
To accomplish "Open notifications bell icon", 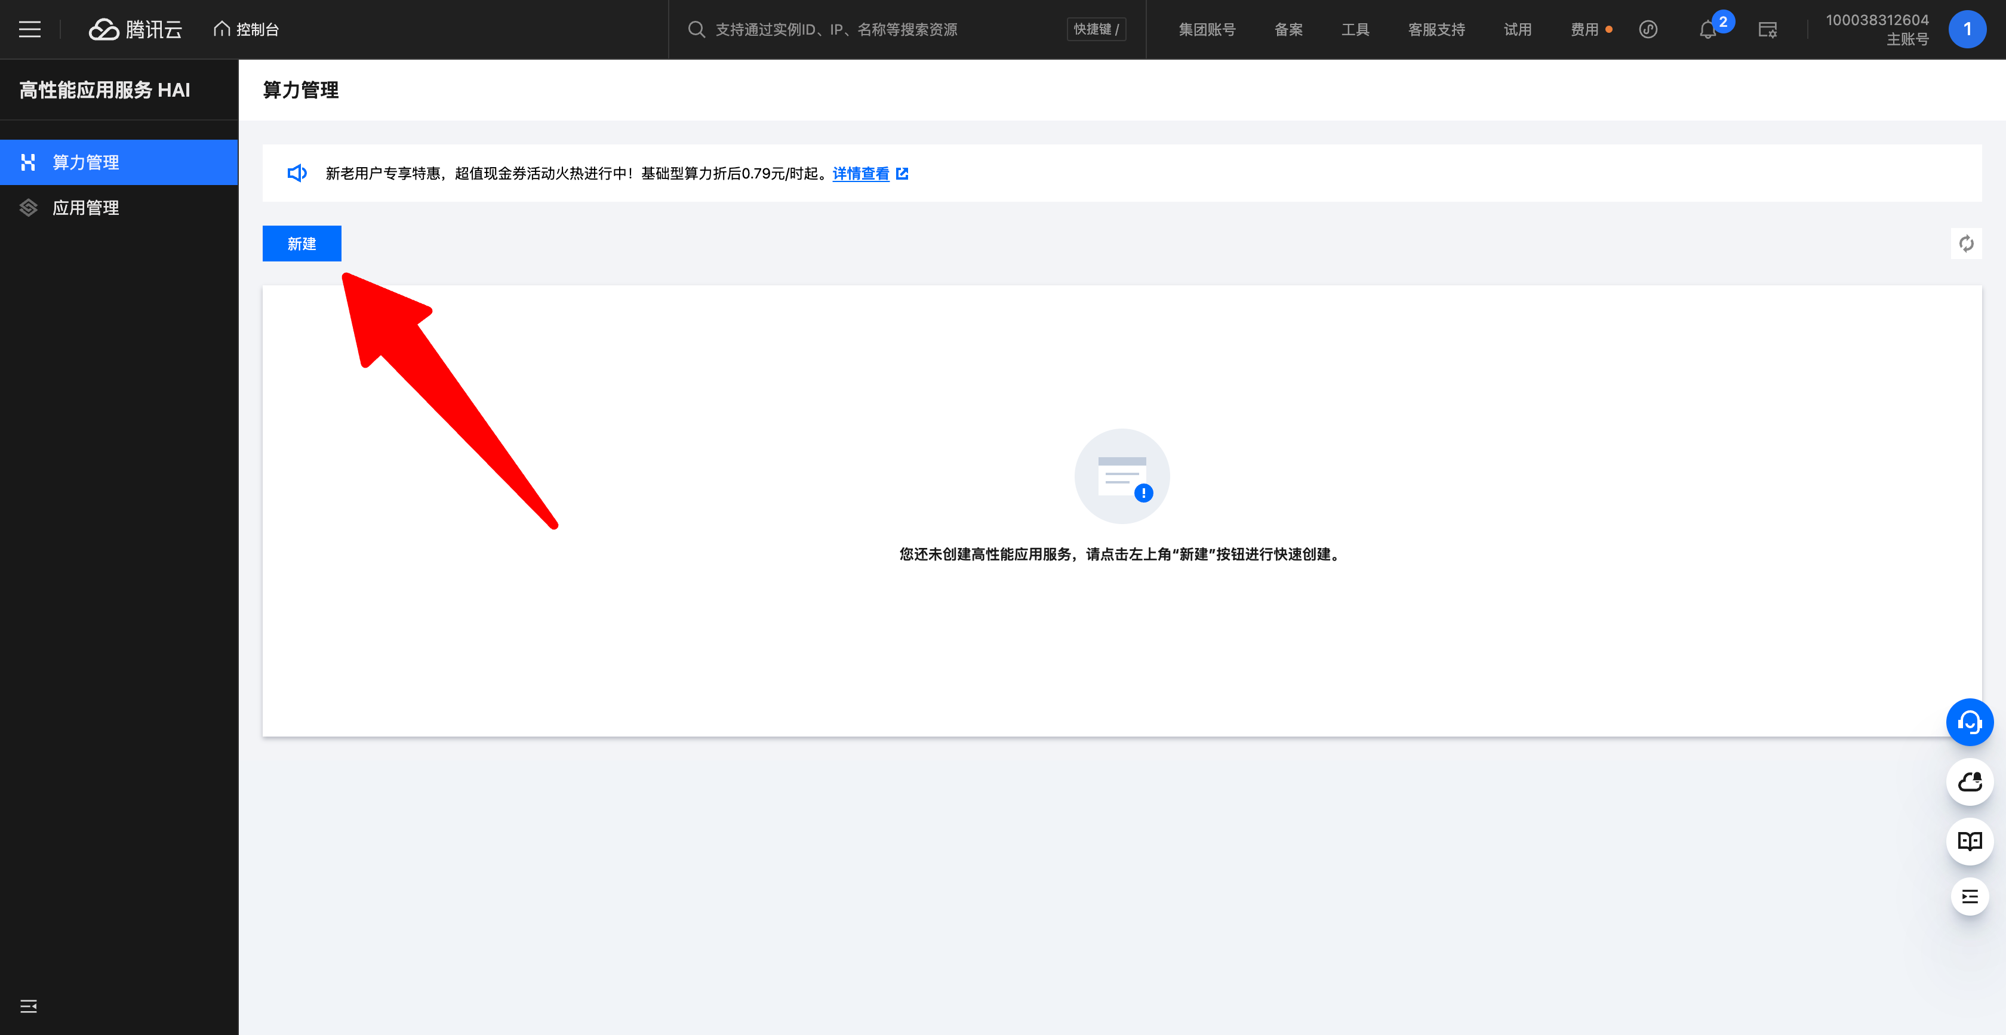I will click(x=1707, y=30).
